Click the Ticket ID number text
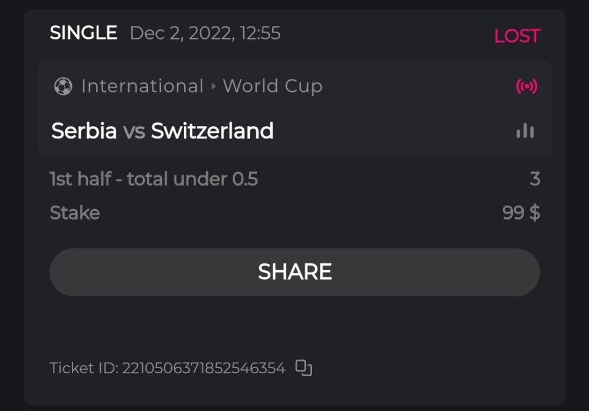 [203, 368]
